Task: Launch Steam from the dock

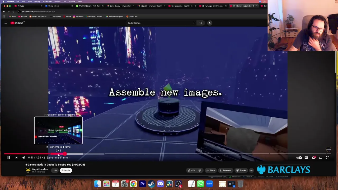Action: [x=151, y=184]
